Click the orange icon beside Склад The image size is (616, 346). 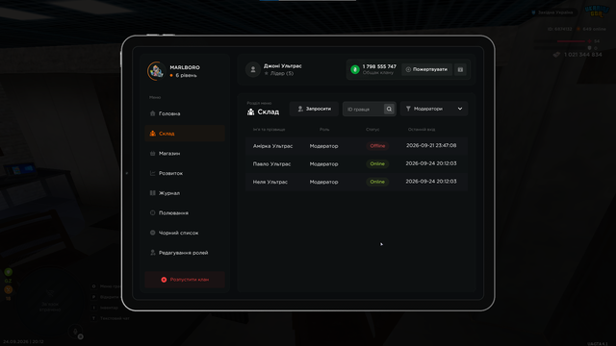pos(152,134)
